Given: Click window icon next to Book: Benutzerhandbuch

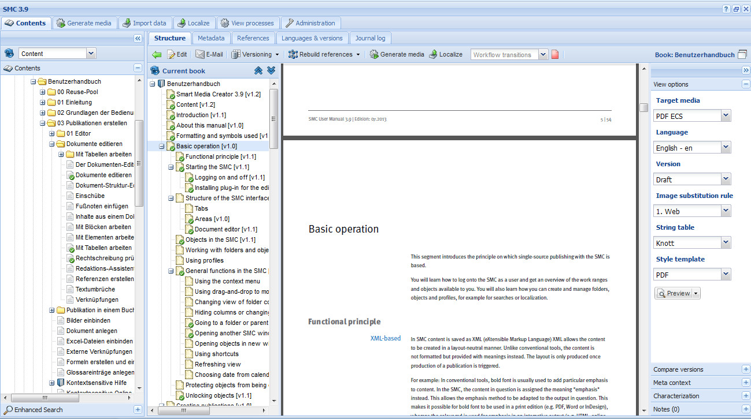Looking at the screenshot, I should tap(742, 55).
